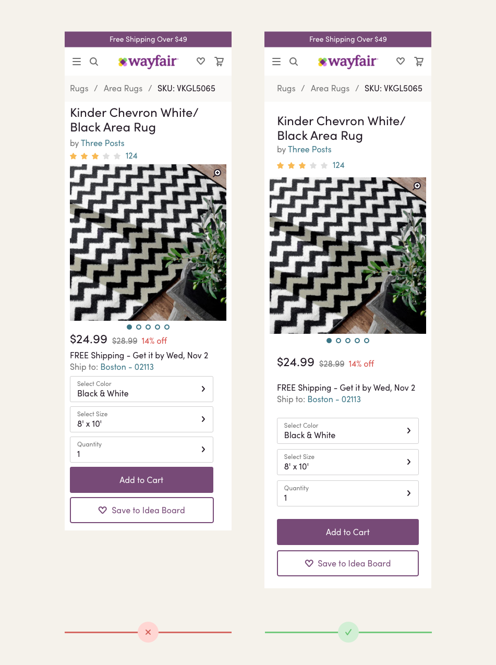The height and width of the screenshot is (665, 496).
Task: Select third image dot in right carousel
Action: coord(348,341)
